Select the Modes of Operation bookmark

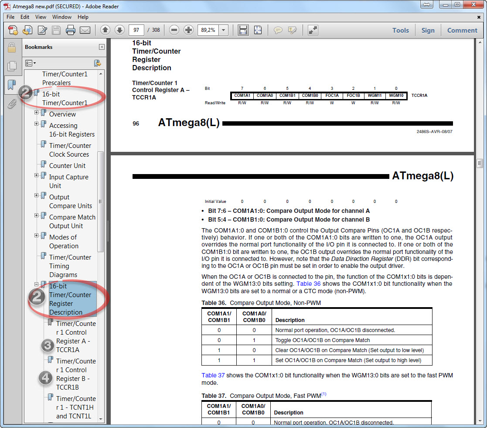point(64,242)
